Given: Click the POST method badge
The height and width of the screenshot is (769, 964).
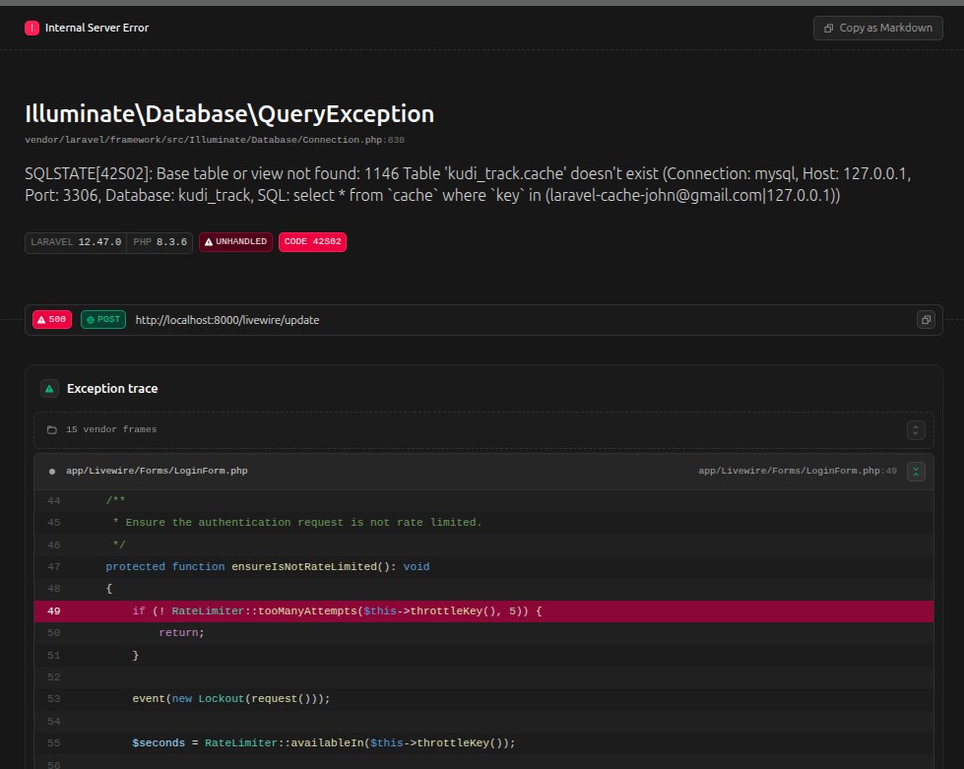Looking at the screenshot, I should coord(103,320).
